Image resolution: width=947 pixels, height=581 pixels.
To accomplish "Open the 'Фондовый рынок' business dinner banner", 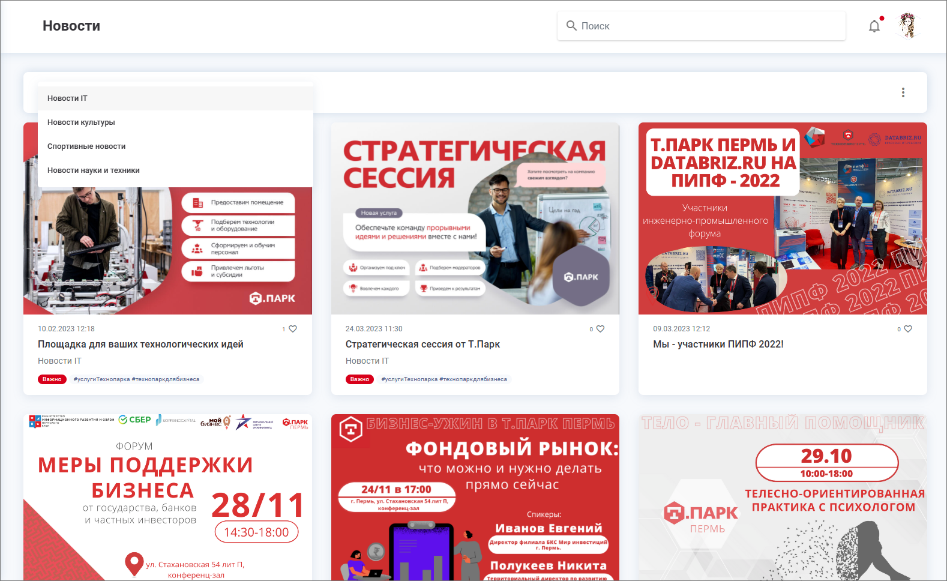I will tap(475, 497).
